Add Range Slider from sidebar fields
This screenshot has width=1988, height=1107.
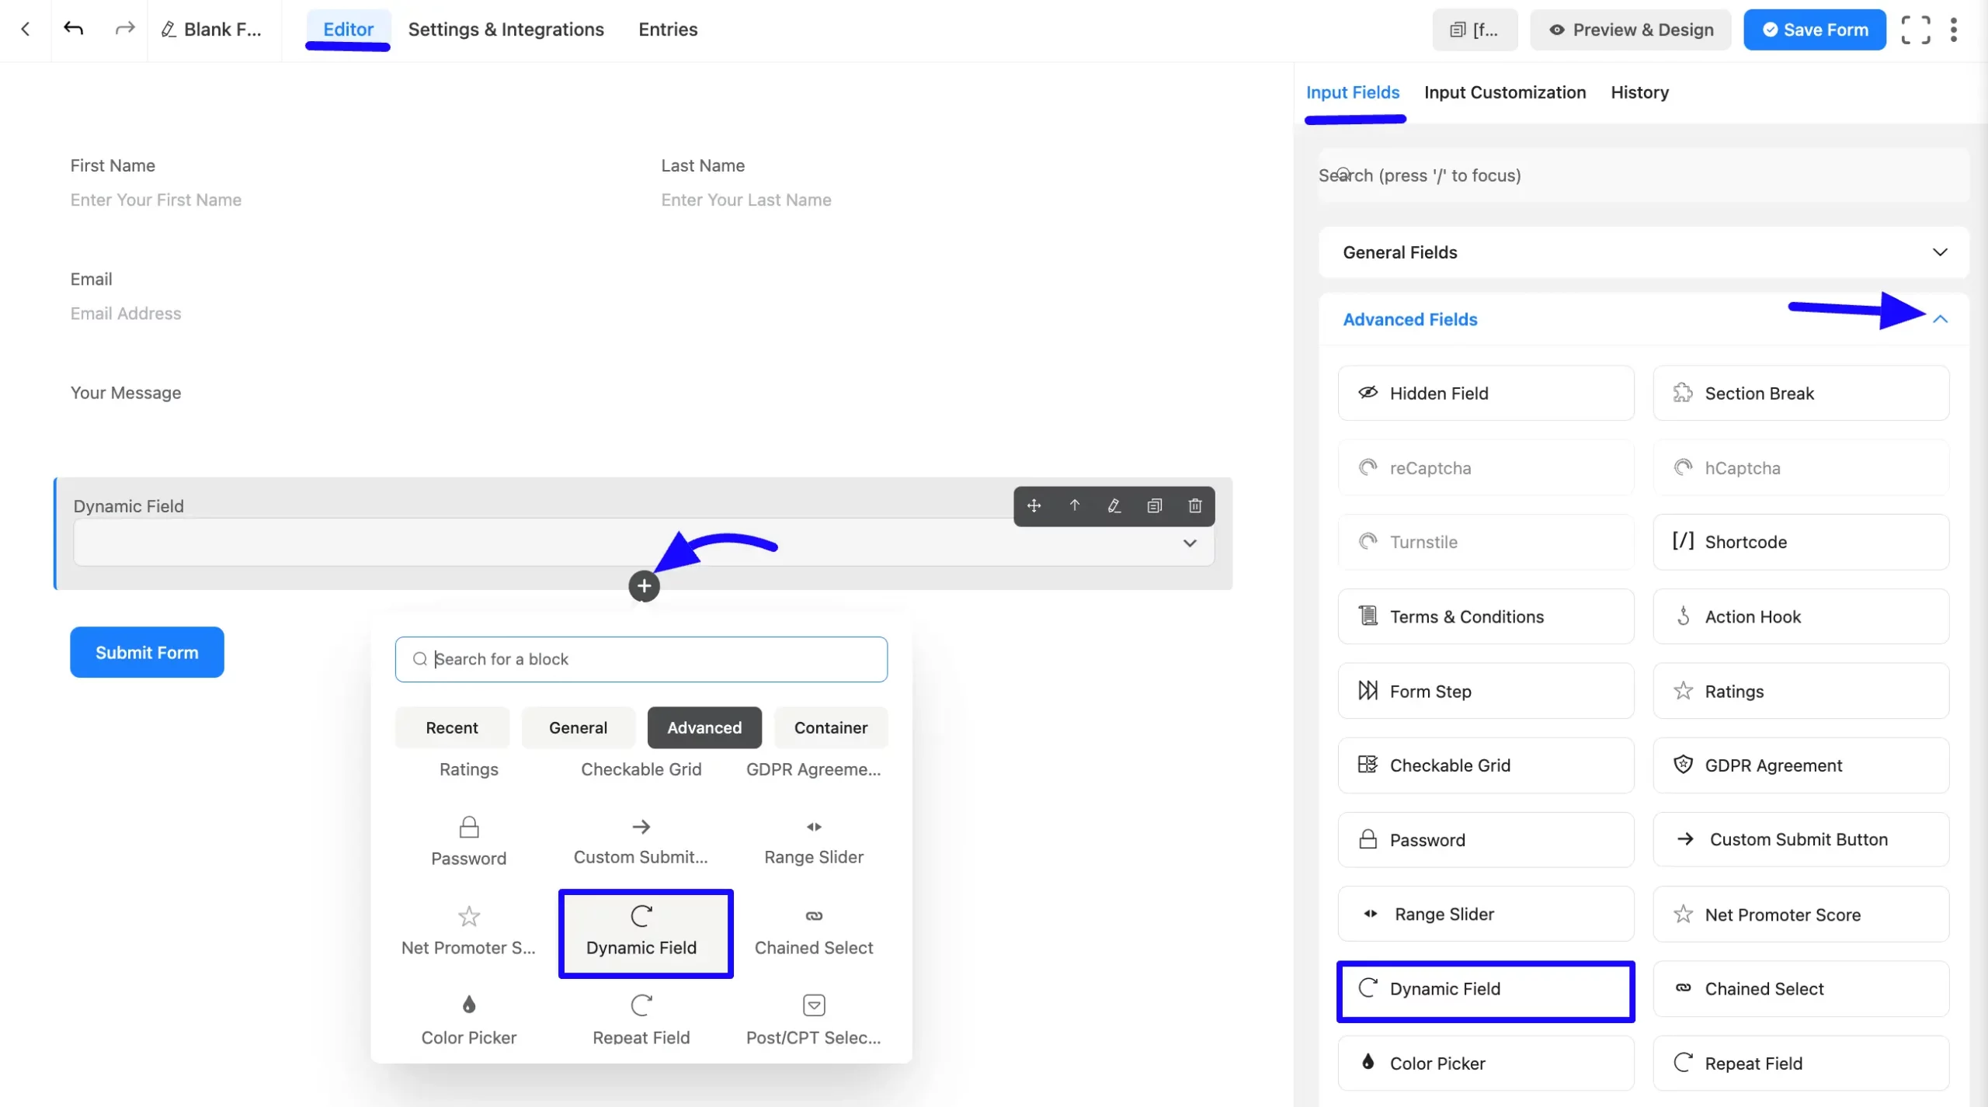pyautogui.click(x=1486, y=914)
